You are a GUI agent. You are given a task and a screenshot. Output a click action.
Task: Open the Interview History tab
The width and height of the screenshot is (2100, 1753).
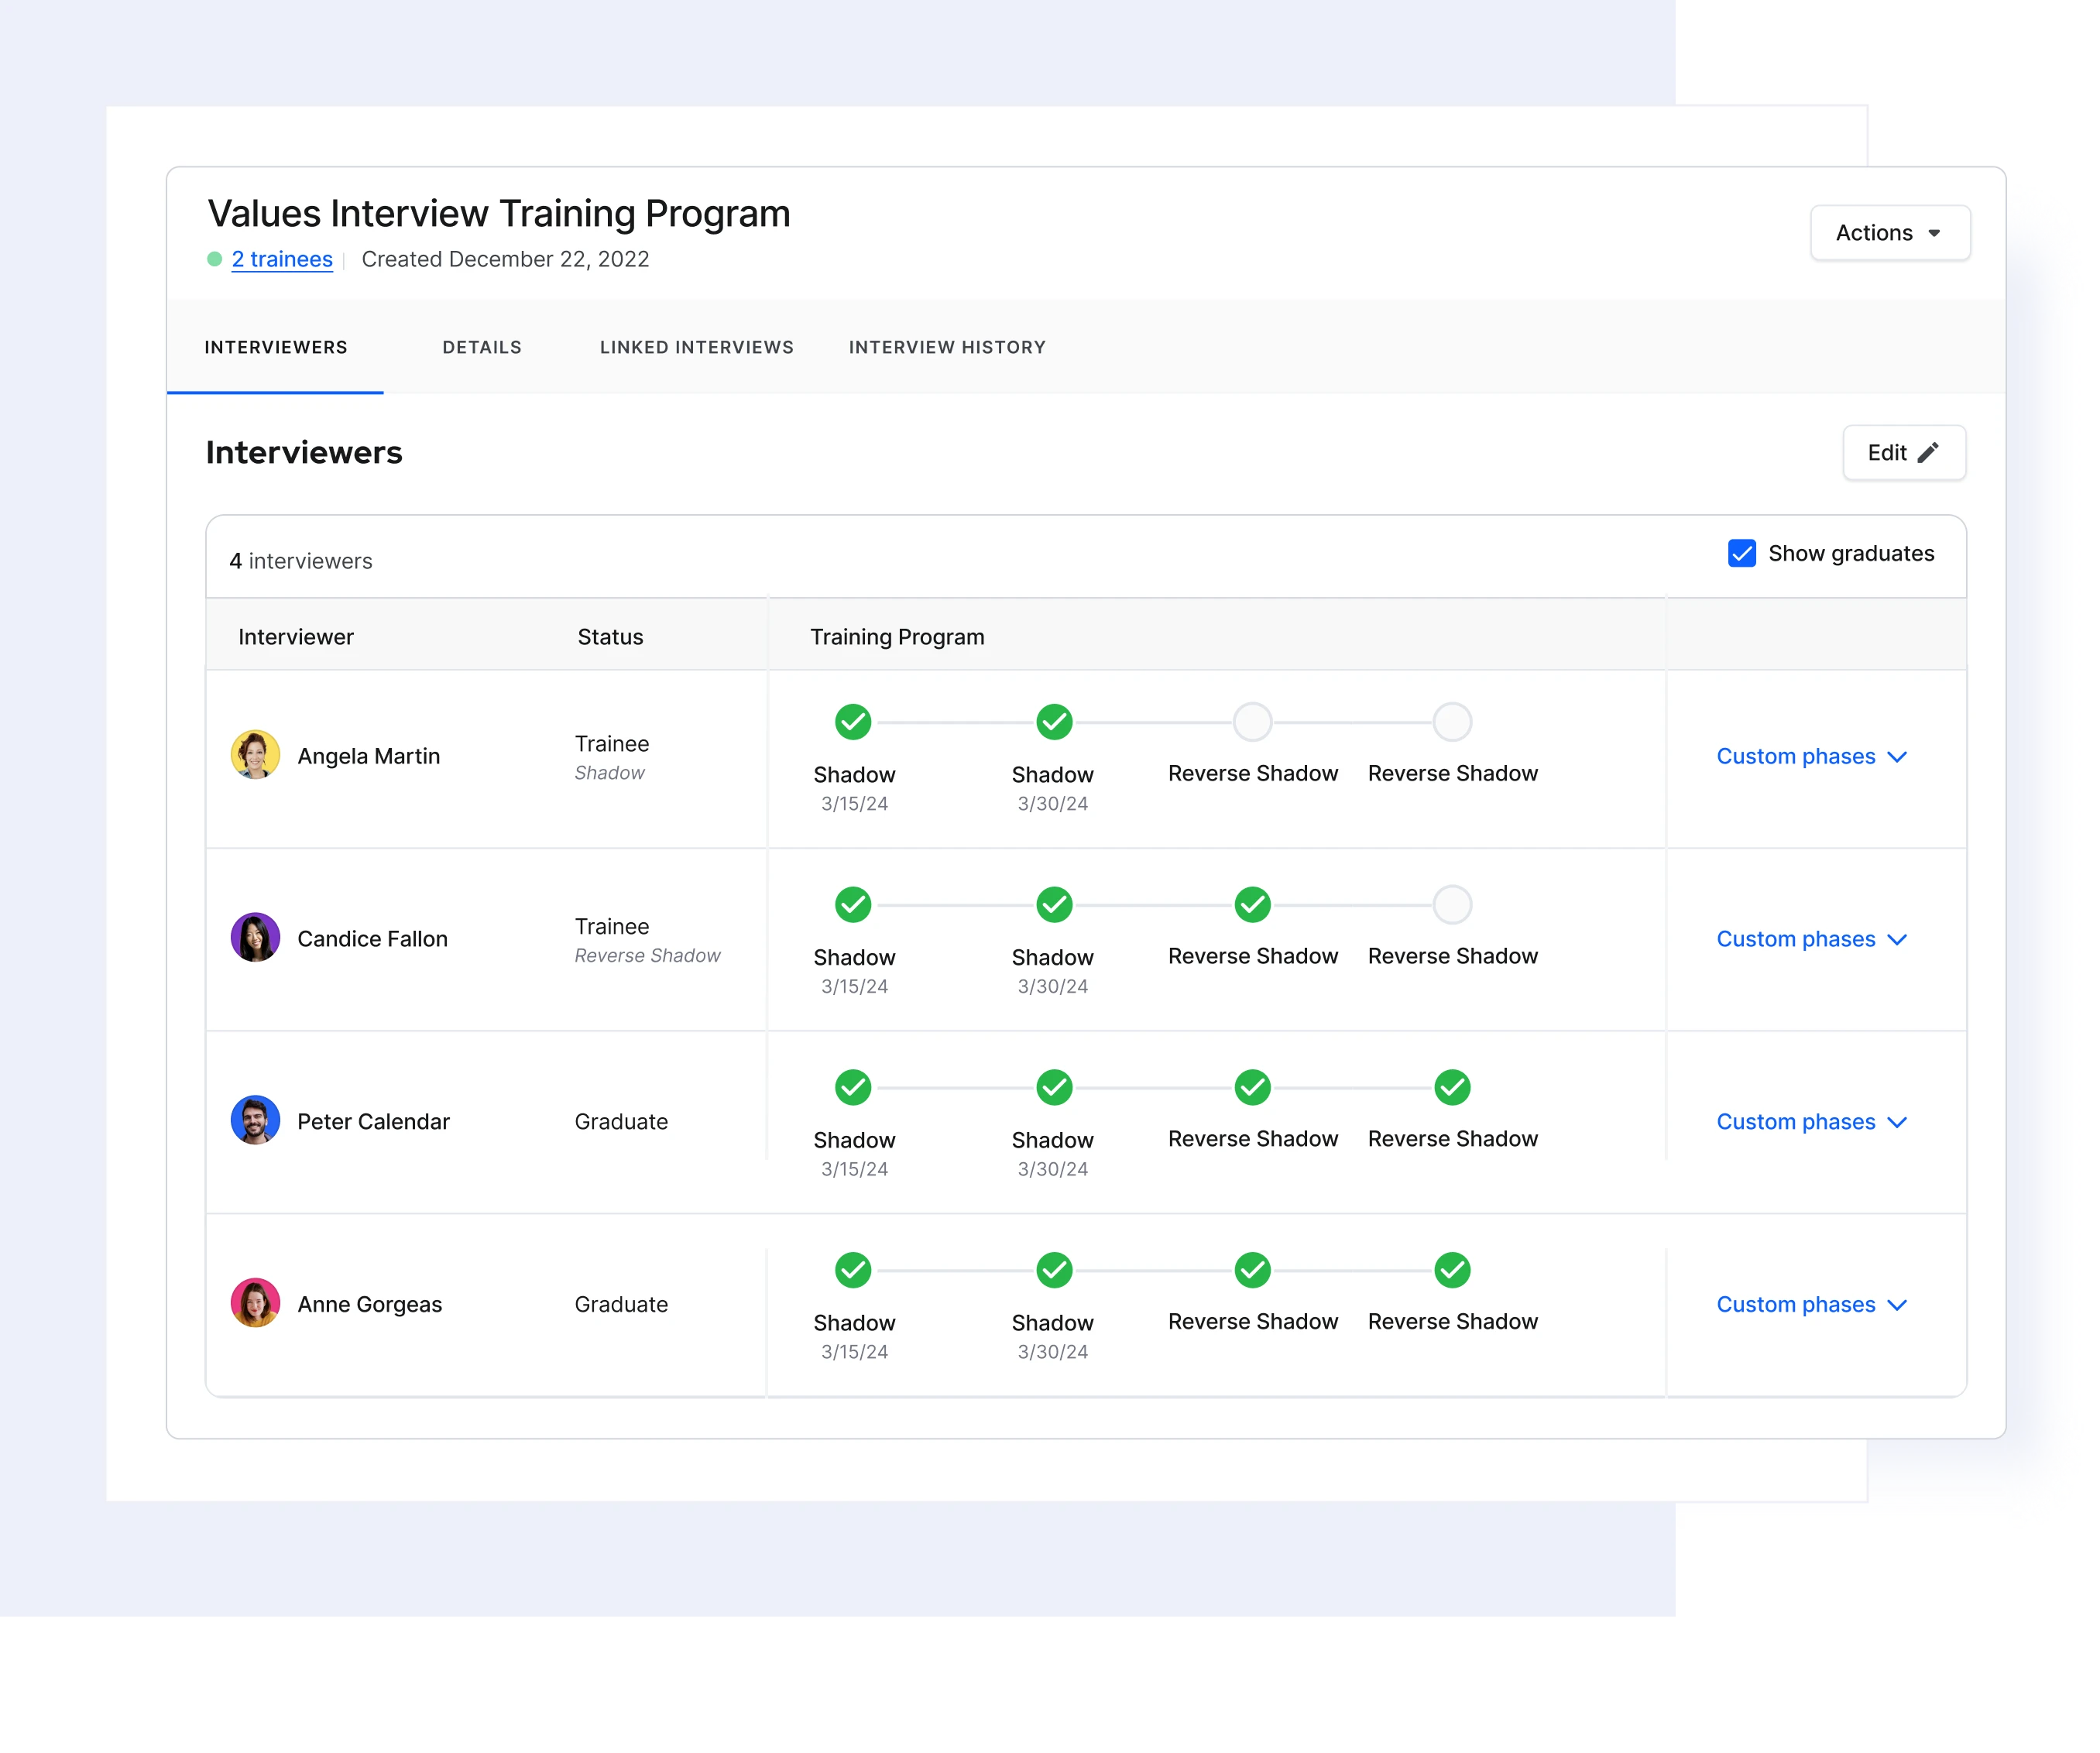coord(946,347)
